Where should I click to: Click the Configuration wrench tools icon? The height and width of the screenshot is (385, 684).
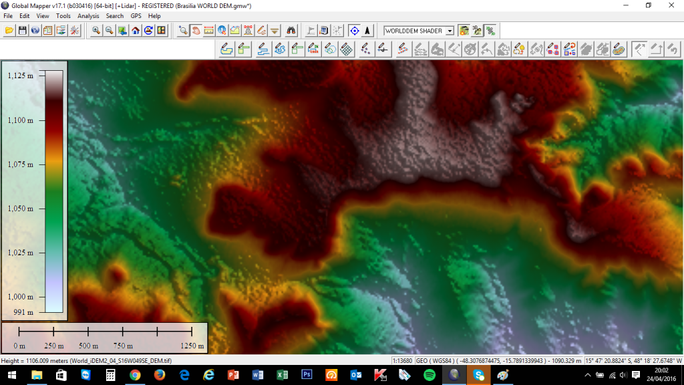(75, 31)
